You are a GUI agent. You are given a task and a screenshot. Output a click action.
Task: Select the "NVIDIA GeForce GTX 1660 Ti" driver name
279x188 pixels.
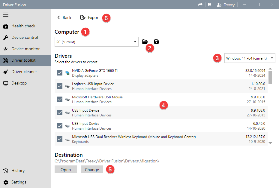click(x=95, y=71)
